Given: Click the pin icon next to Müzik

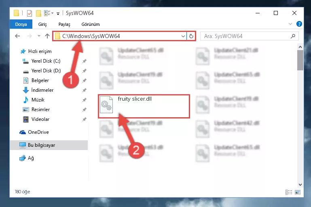Looking at the screenshot, I should 85,100.
